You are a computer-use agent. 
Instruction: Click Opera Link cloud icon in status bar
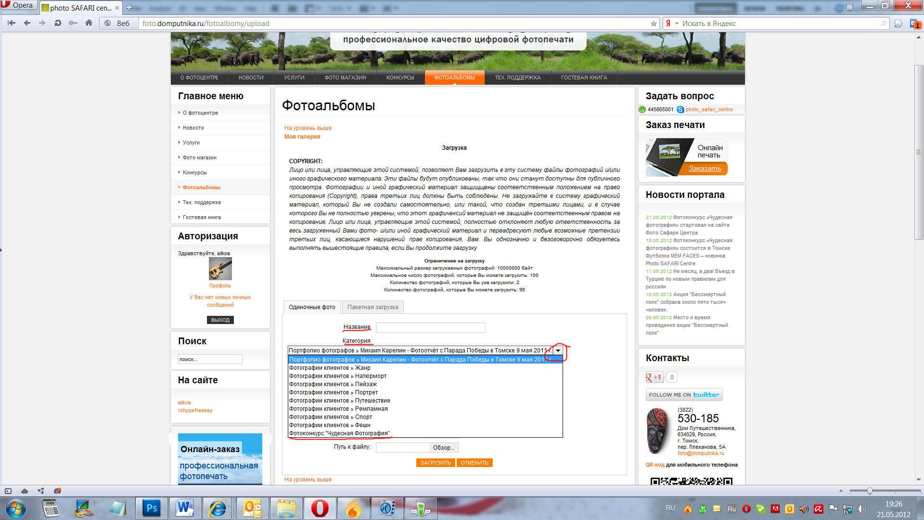pyautogui.click(x=25, y=491)
